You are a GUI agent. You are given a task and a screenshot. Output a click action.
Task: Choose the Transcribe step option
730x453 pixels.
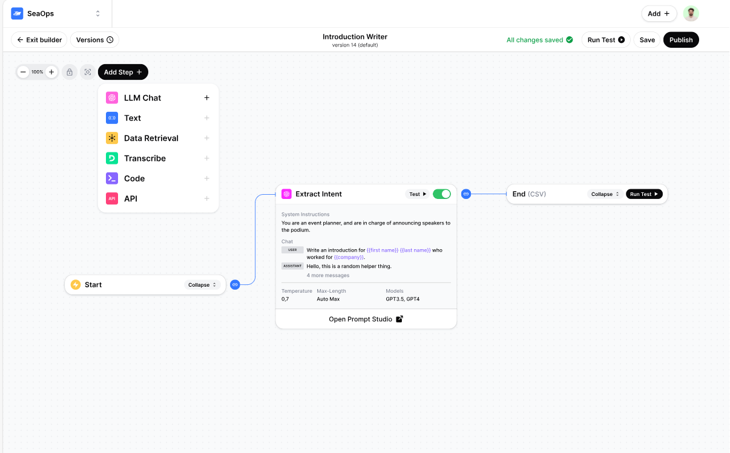[145, 158]
